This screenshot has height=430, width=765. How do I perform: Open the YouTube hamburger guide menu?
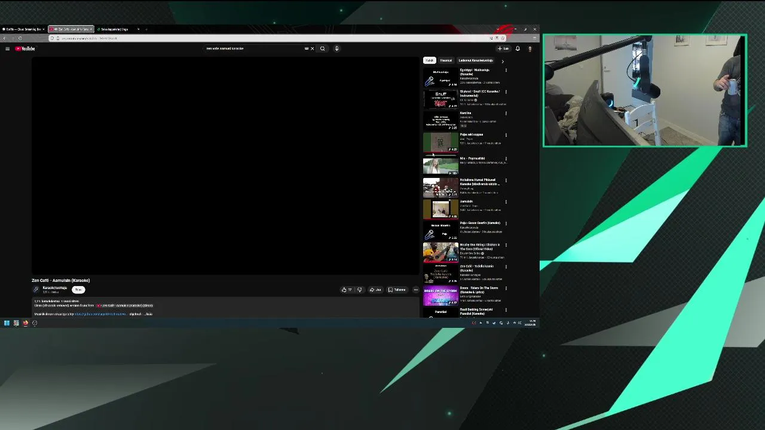point(7,48)
